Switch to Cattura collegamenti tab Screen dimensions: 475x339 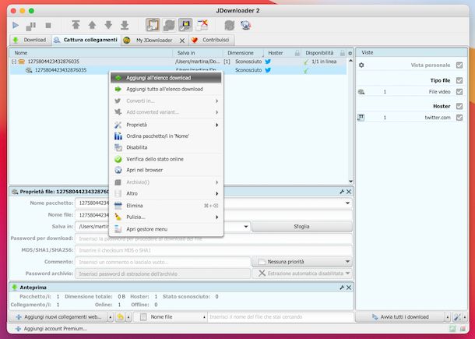coord(86,40)
